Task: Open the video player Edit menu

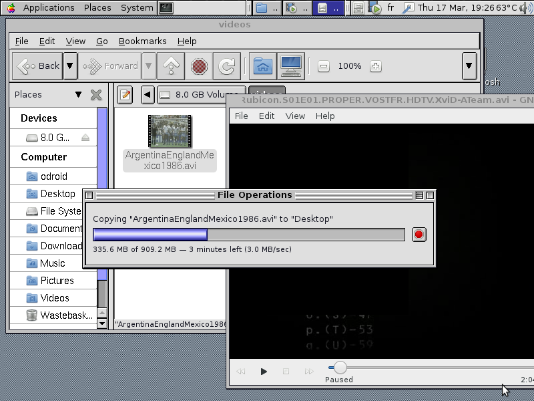Action: [x=266, y=116]
